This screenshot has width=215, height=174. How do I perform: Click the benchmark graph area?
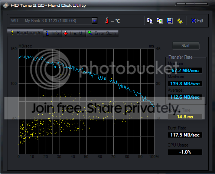coord(87,101)
